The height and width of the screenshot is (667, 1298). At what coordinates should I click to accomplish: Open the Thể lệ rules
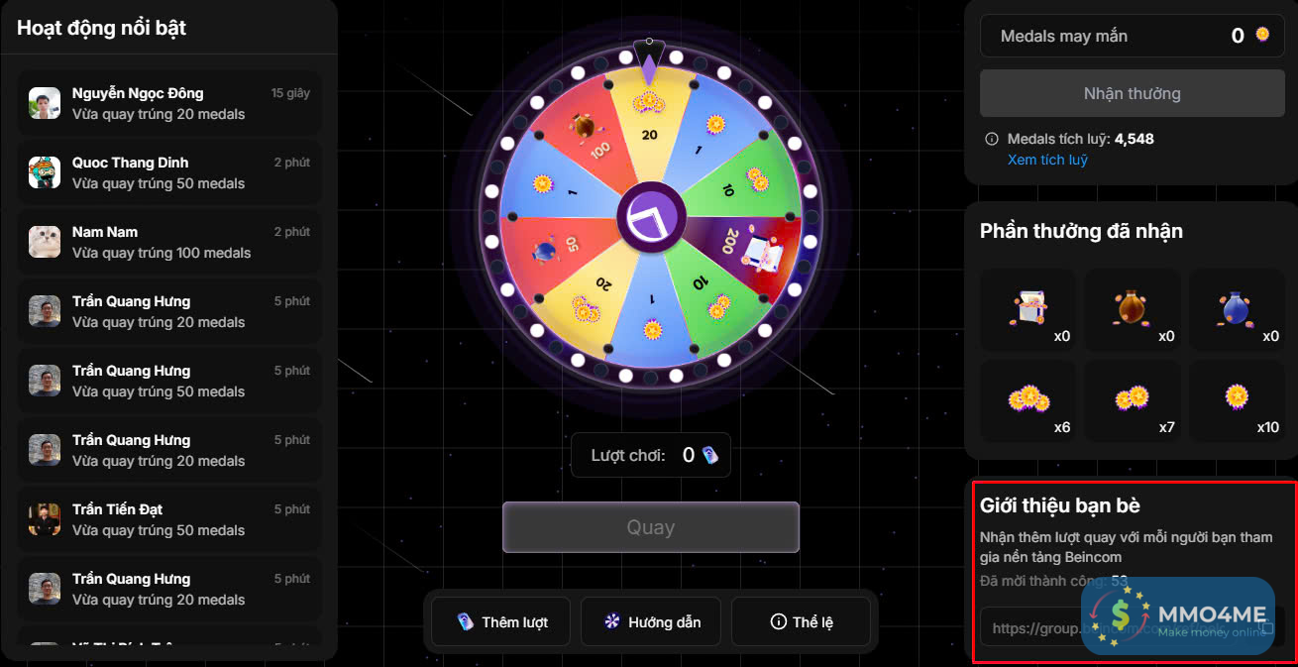802,622
